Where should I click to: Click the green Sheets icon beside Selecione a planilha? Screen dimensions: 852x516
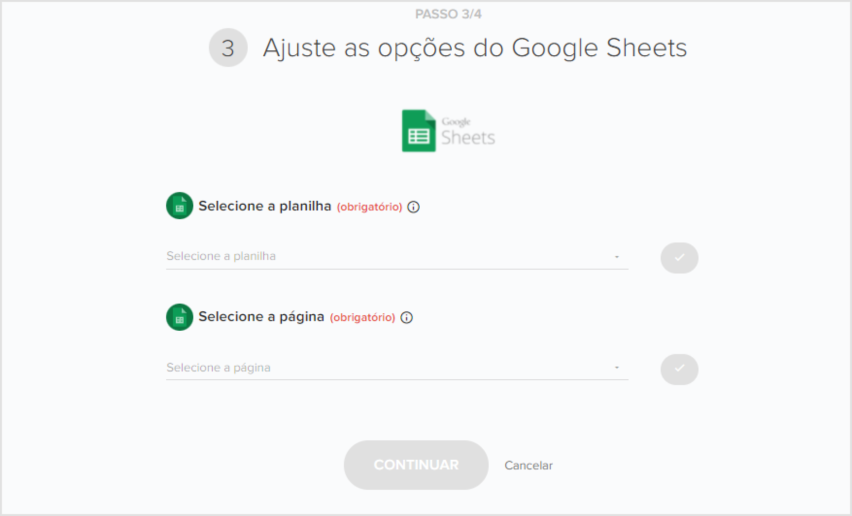(180, 206)
